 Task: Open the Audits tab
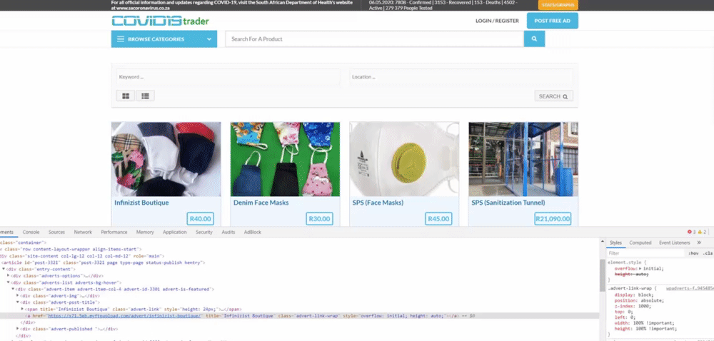pyautogui.click(x=228, y=232)
